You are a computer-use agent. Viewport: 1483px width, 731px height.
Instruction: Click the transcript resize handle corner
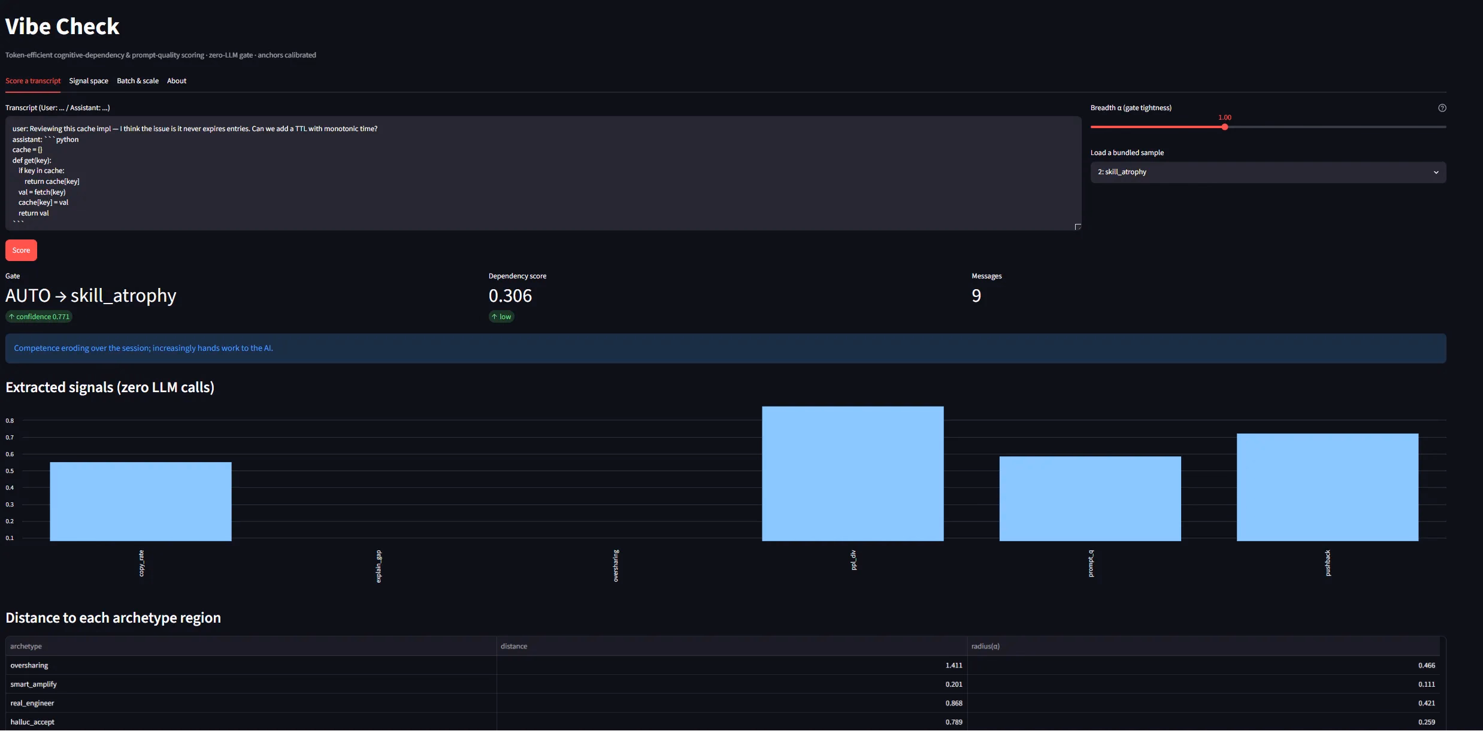[1078, 227]
